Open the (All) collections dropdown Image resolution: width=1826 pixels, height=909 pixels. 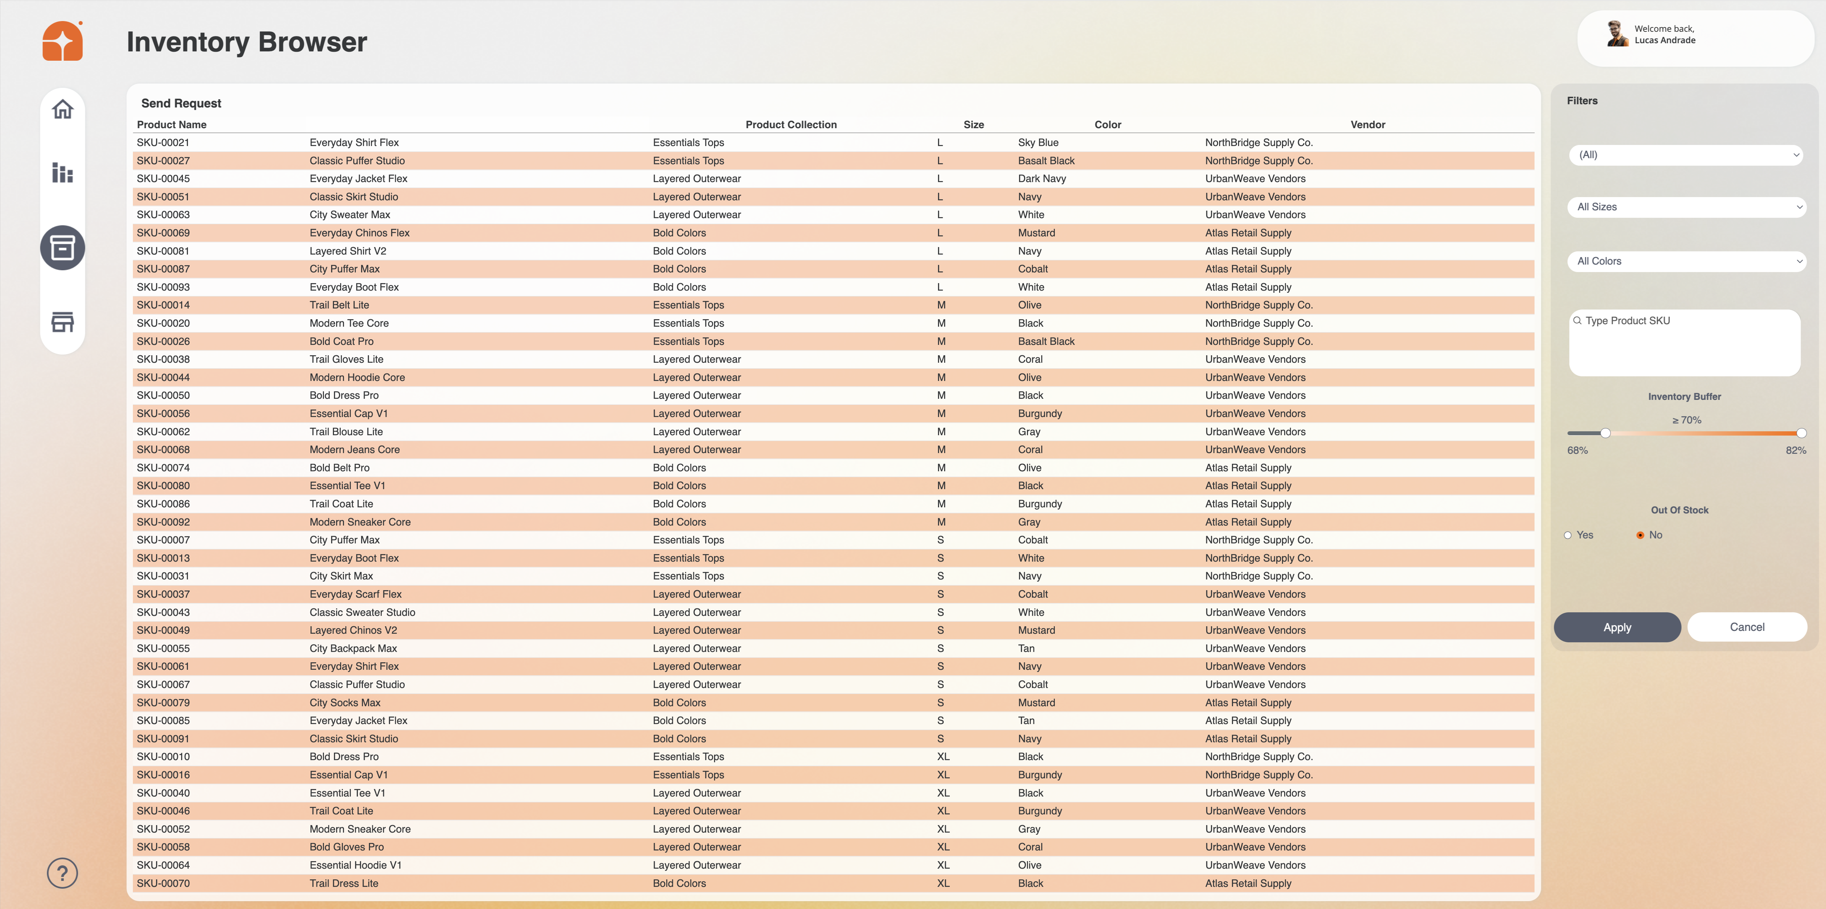point(1686,155)
